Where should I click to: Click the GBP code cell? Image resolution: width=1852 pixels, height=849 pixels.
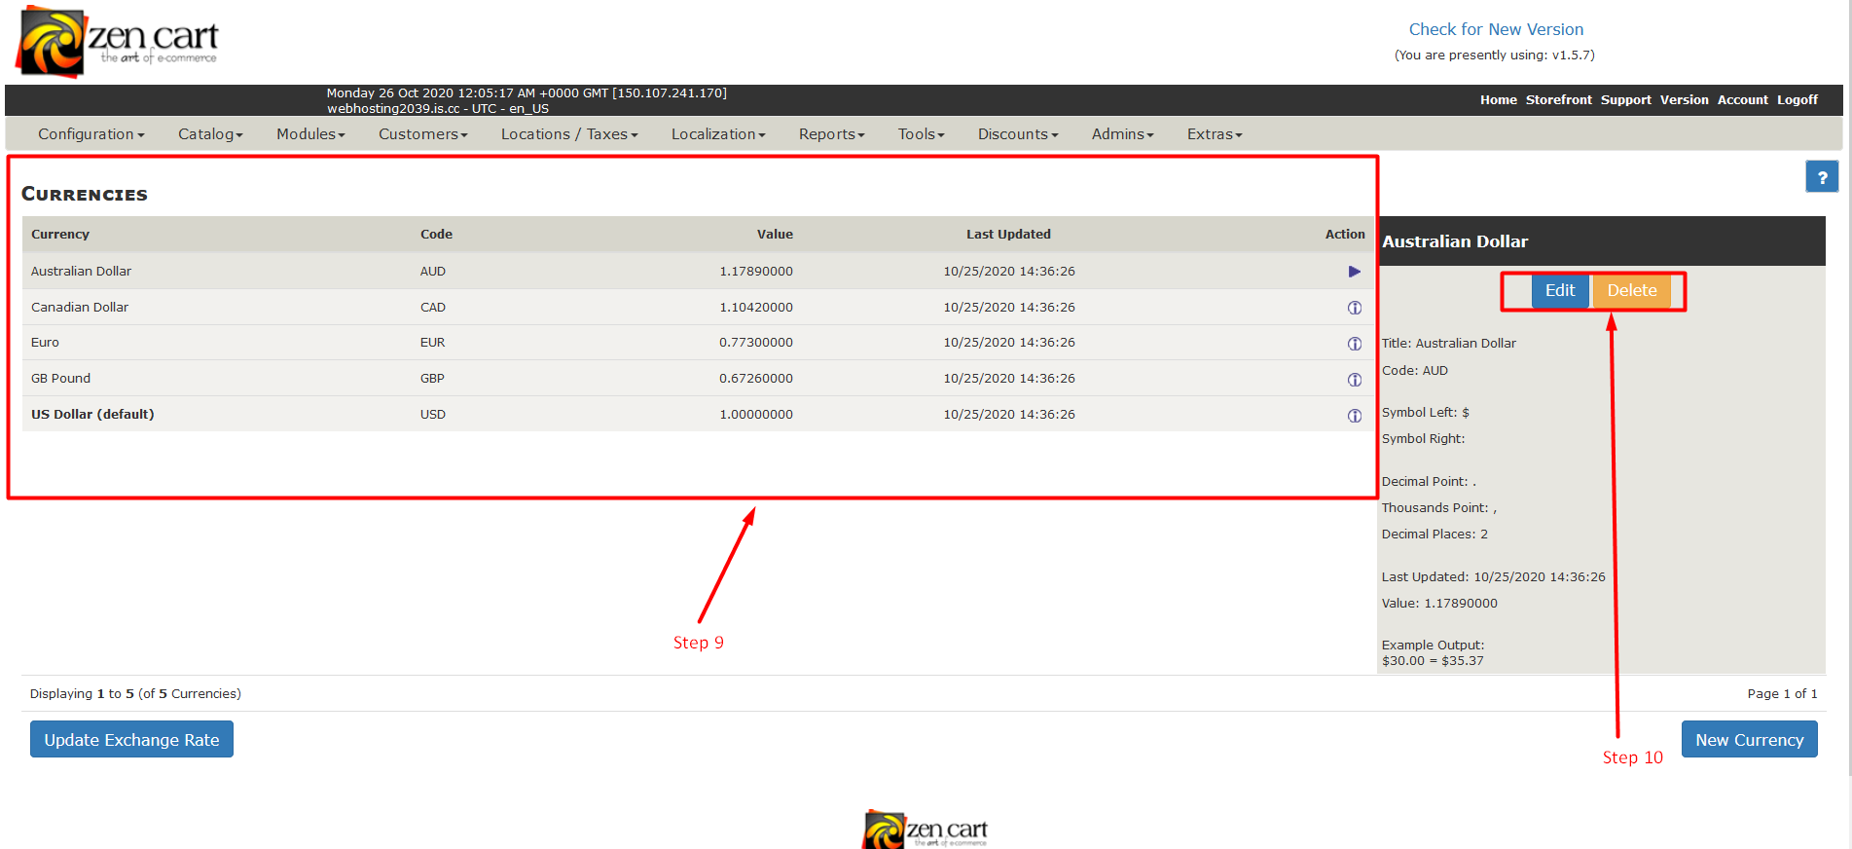point(432,379)
